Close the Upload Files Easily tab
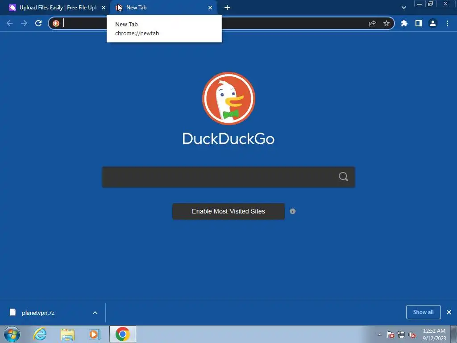 pos(104,8)
